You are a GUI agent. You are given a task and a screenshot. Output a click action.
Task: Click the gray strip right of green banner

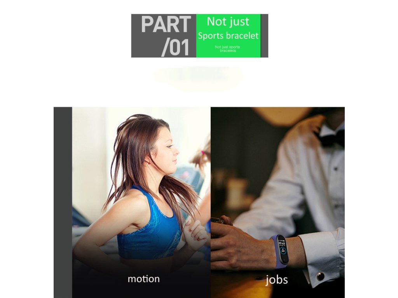[264, 36]
